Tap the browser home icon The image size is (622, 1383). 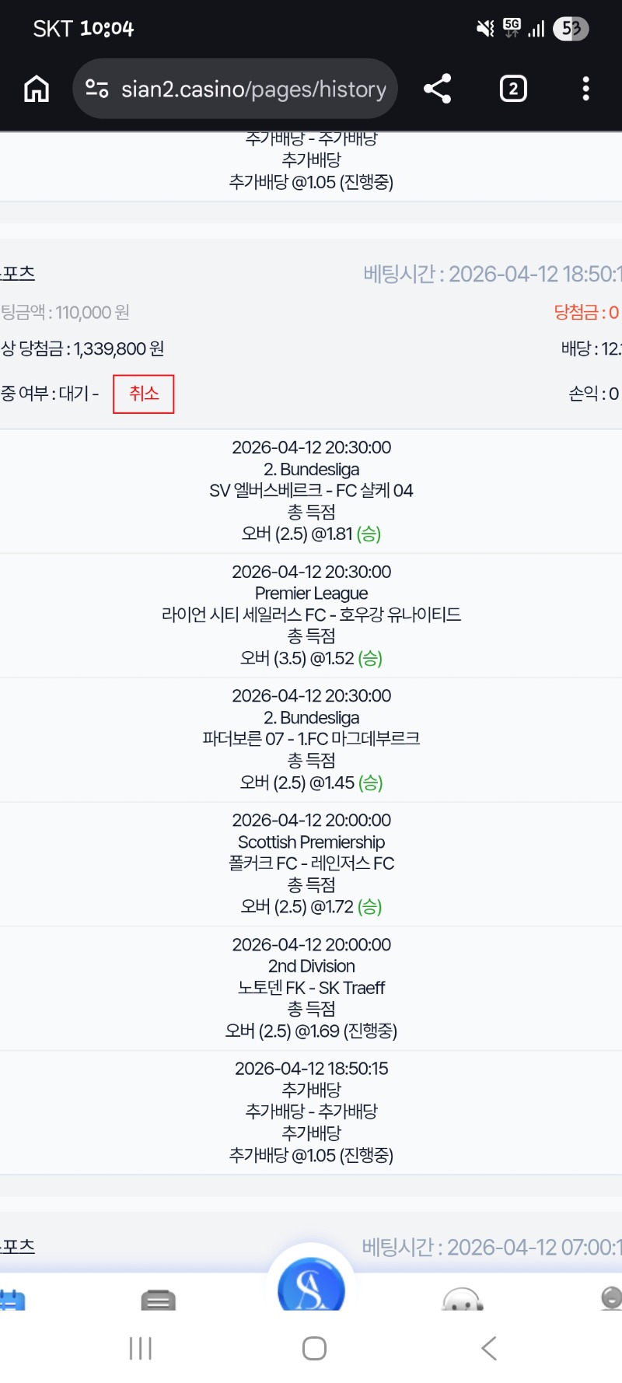[x=37, y=89]
